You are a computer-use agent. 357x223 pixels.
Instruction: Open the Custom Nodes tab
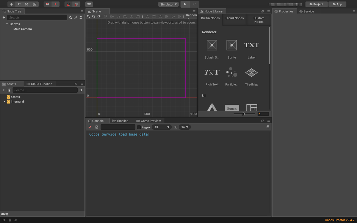(259, 20)
